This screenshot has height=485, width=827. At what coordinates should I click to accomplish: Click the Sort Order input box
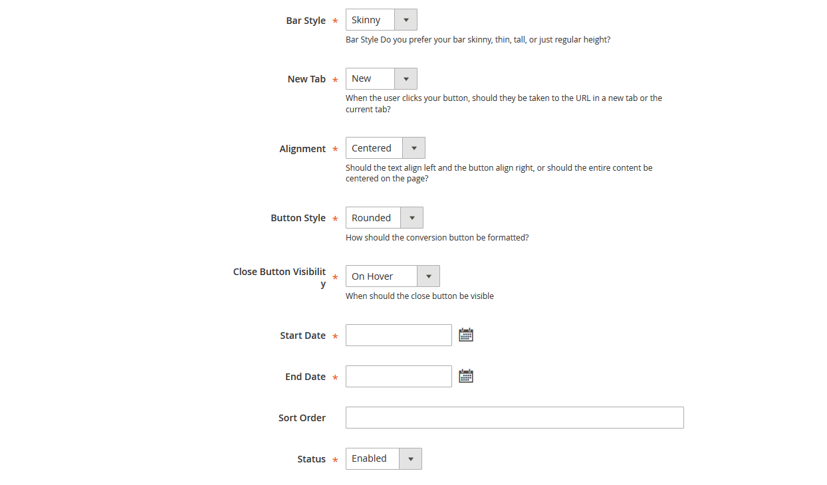pyautogui.click(x=515, y=418)
